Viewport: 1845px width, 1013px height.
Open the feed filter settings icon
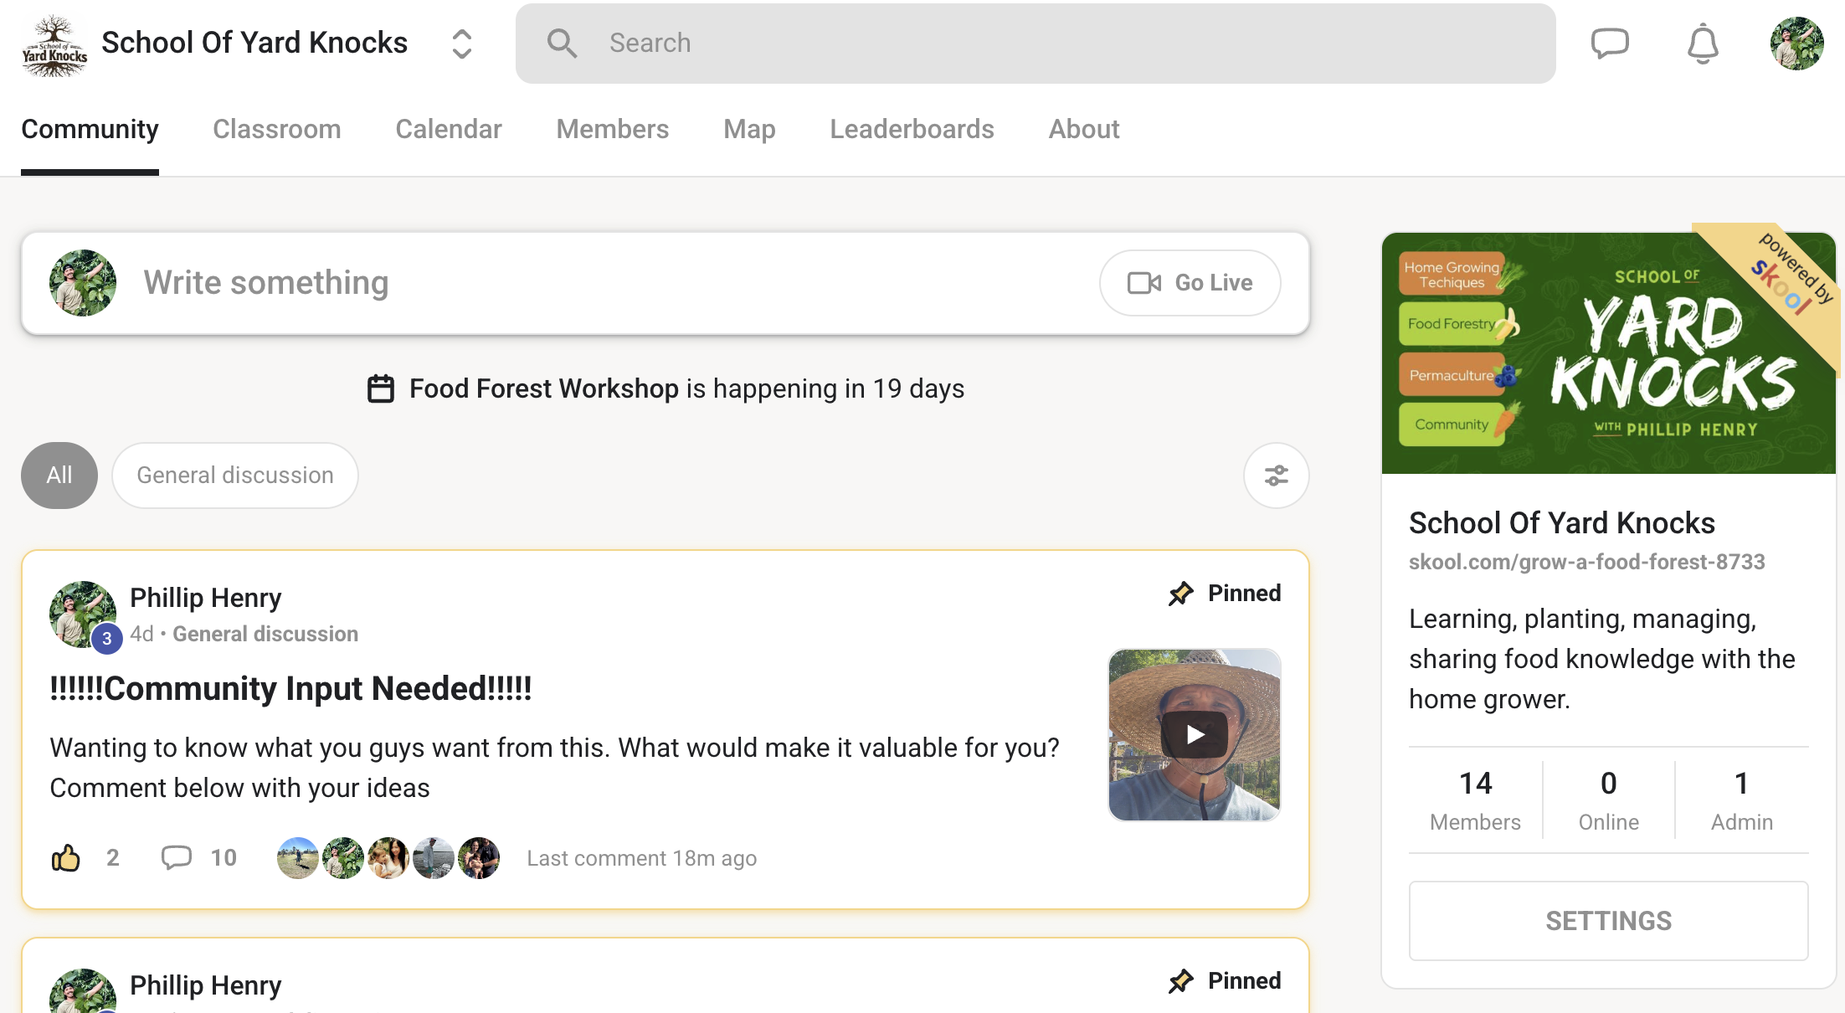1275,475
